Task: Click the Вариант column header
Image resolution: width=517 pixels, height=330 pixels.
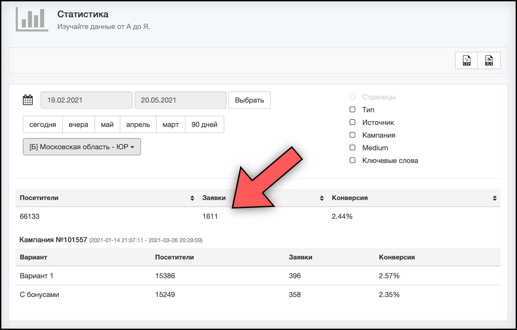Action: pos(33,257)
